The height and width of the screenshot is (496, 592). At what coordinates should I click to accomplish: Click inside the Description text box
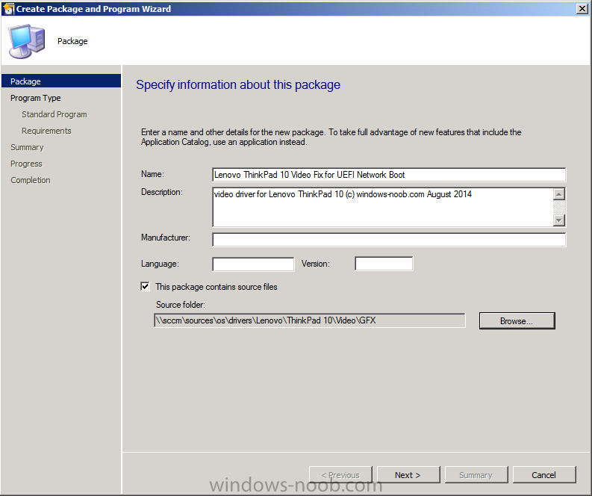pos(383,207)
